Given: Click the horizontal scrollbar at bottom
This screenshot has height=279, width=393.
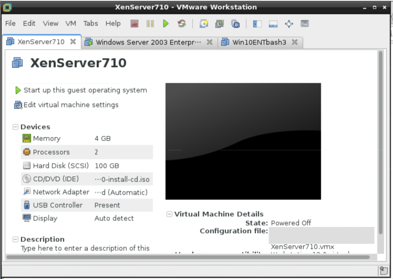Looking at the screenshot, I should pos(188,257).
